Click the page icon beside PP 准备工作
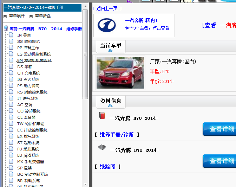Viewport: 236px width, 187px height. pos(11,47)
